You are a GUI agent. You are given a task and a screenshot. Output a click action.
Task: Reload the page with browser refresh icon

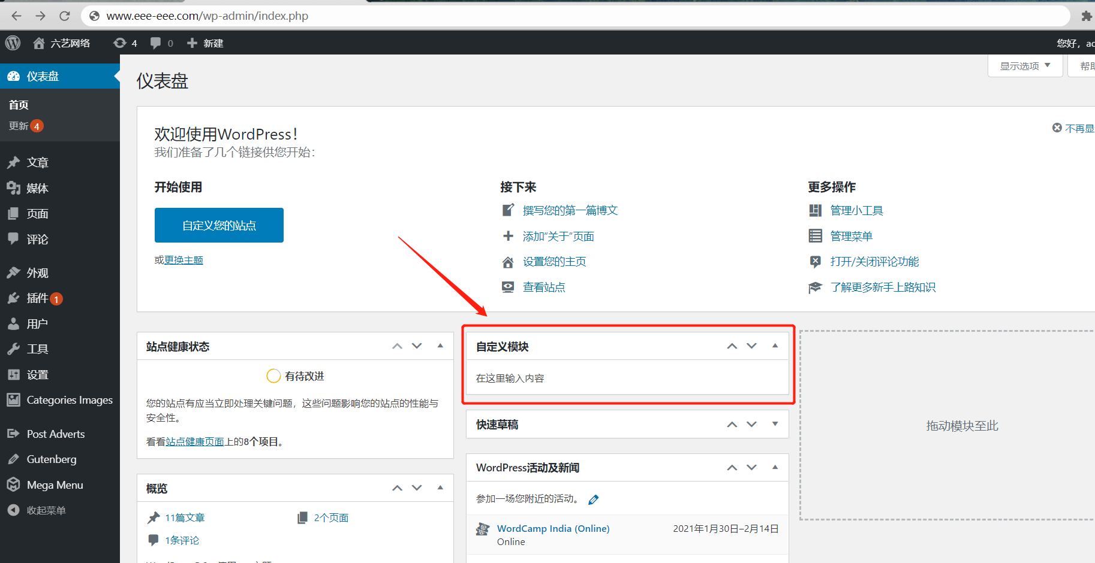click(65, 16)
